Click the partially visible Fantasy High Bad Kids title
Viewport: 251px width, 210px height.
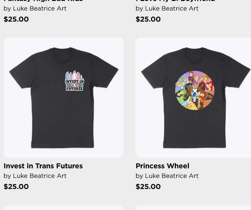43,1
